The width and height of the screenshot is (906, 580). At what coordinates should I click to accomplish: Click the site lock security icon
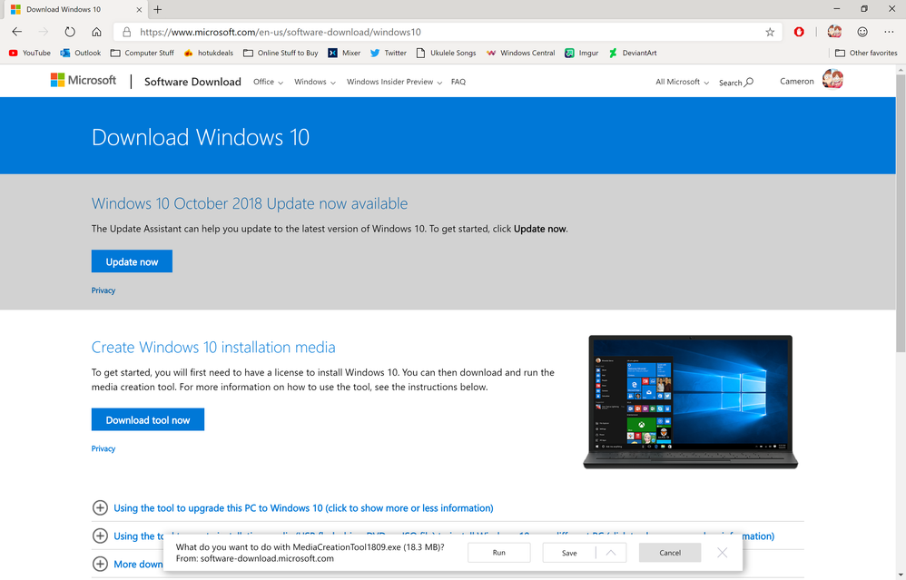point(127,33)
